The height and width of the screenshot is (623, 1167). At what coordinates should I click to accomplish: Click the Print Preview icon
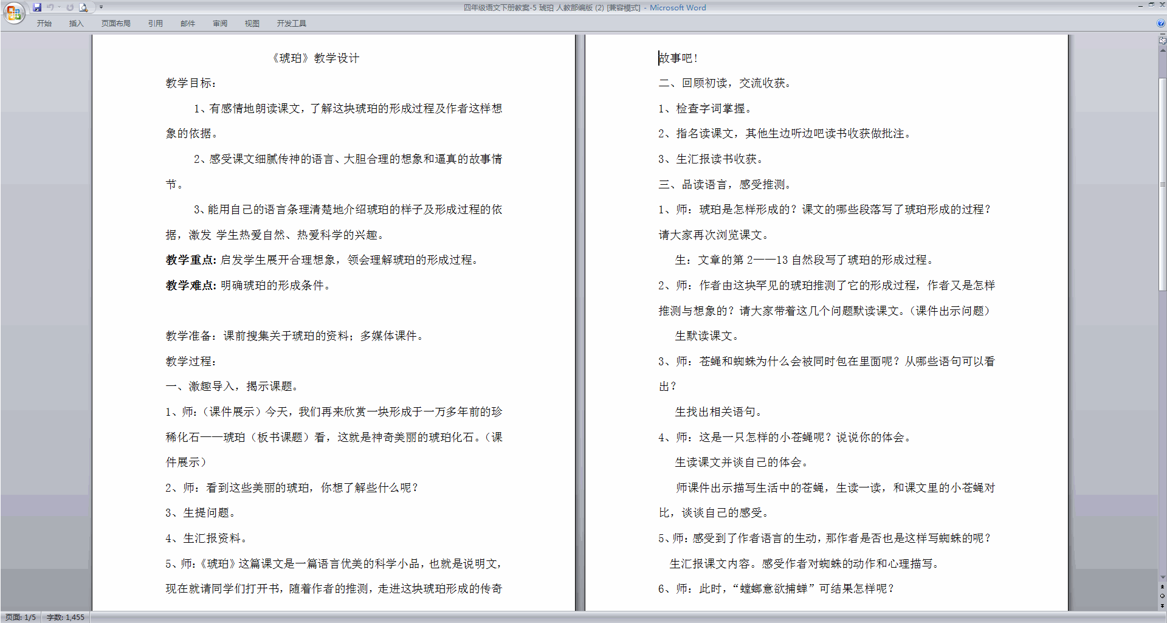click(84, 7)
